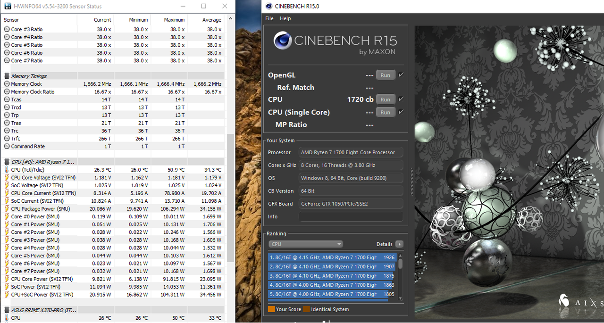Screen dimensions: 604x323
Task: Click the motherboard CPU thermometer icon
Action: click(x=7, y=318)
